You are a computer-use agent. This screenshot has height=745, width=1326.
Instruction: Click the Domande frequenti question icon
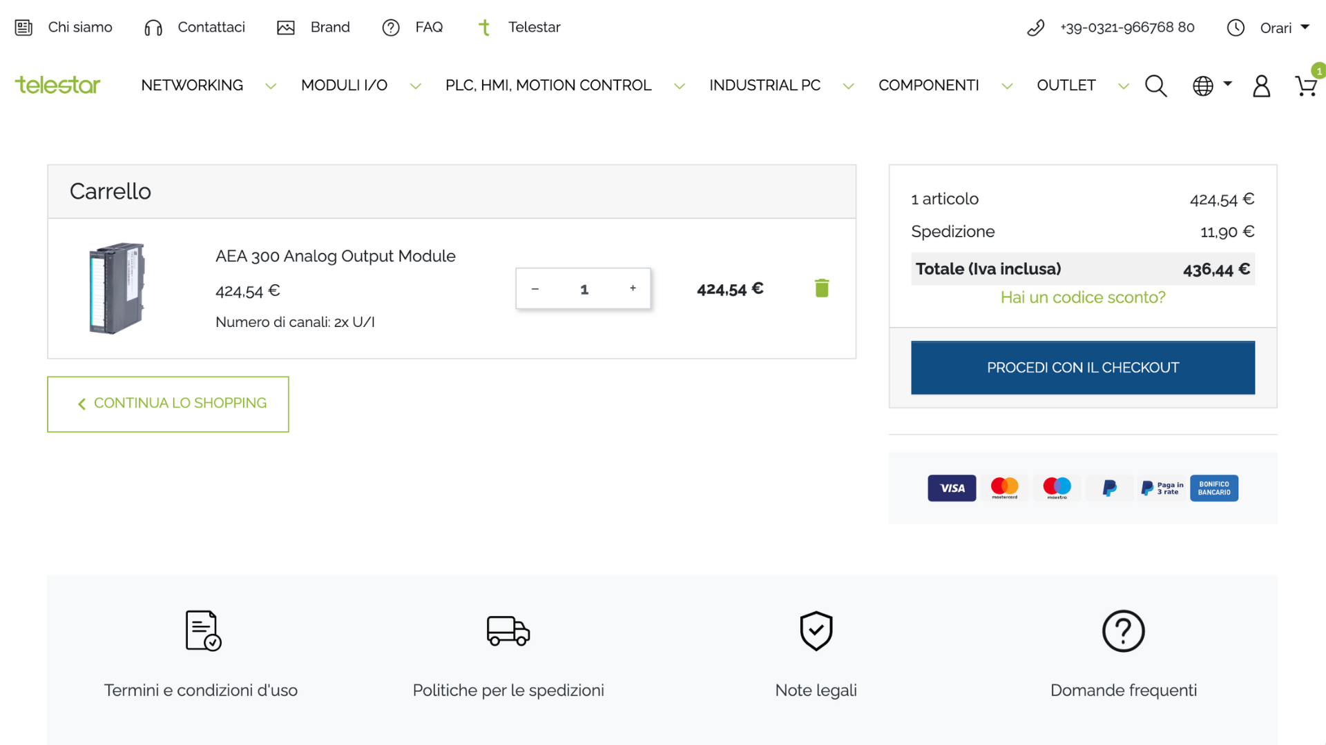(1123, 630)
